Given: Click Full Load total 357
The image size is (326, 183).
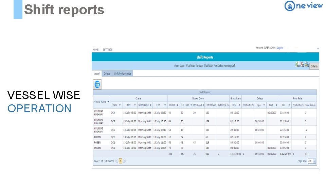Looking at the screenshot, I should click(x=183, y=154).
